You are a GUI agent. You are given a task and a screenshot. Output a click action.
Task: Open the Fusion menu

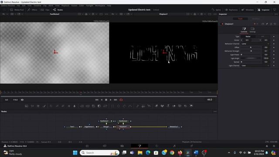click(74, 6)
